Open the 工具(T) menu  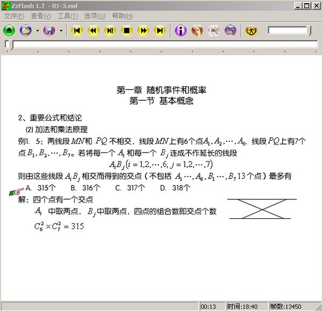[x=68, y=16]
